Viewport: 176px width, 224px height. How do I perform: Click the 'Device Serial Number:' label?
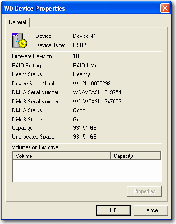[x=36, y=84]
